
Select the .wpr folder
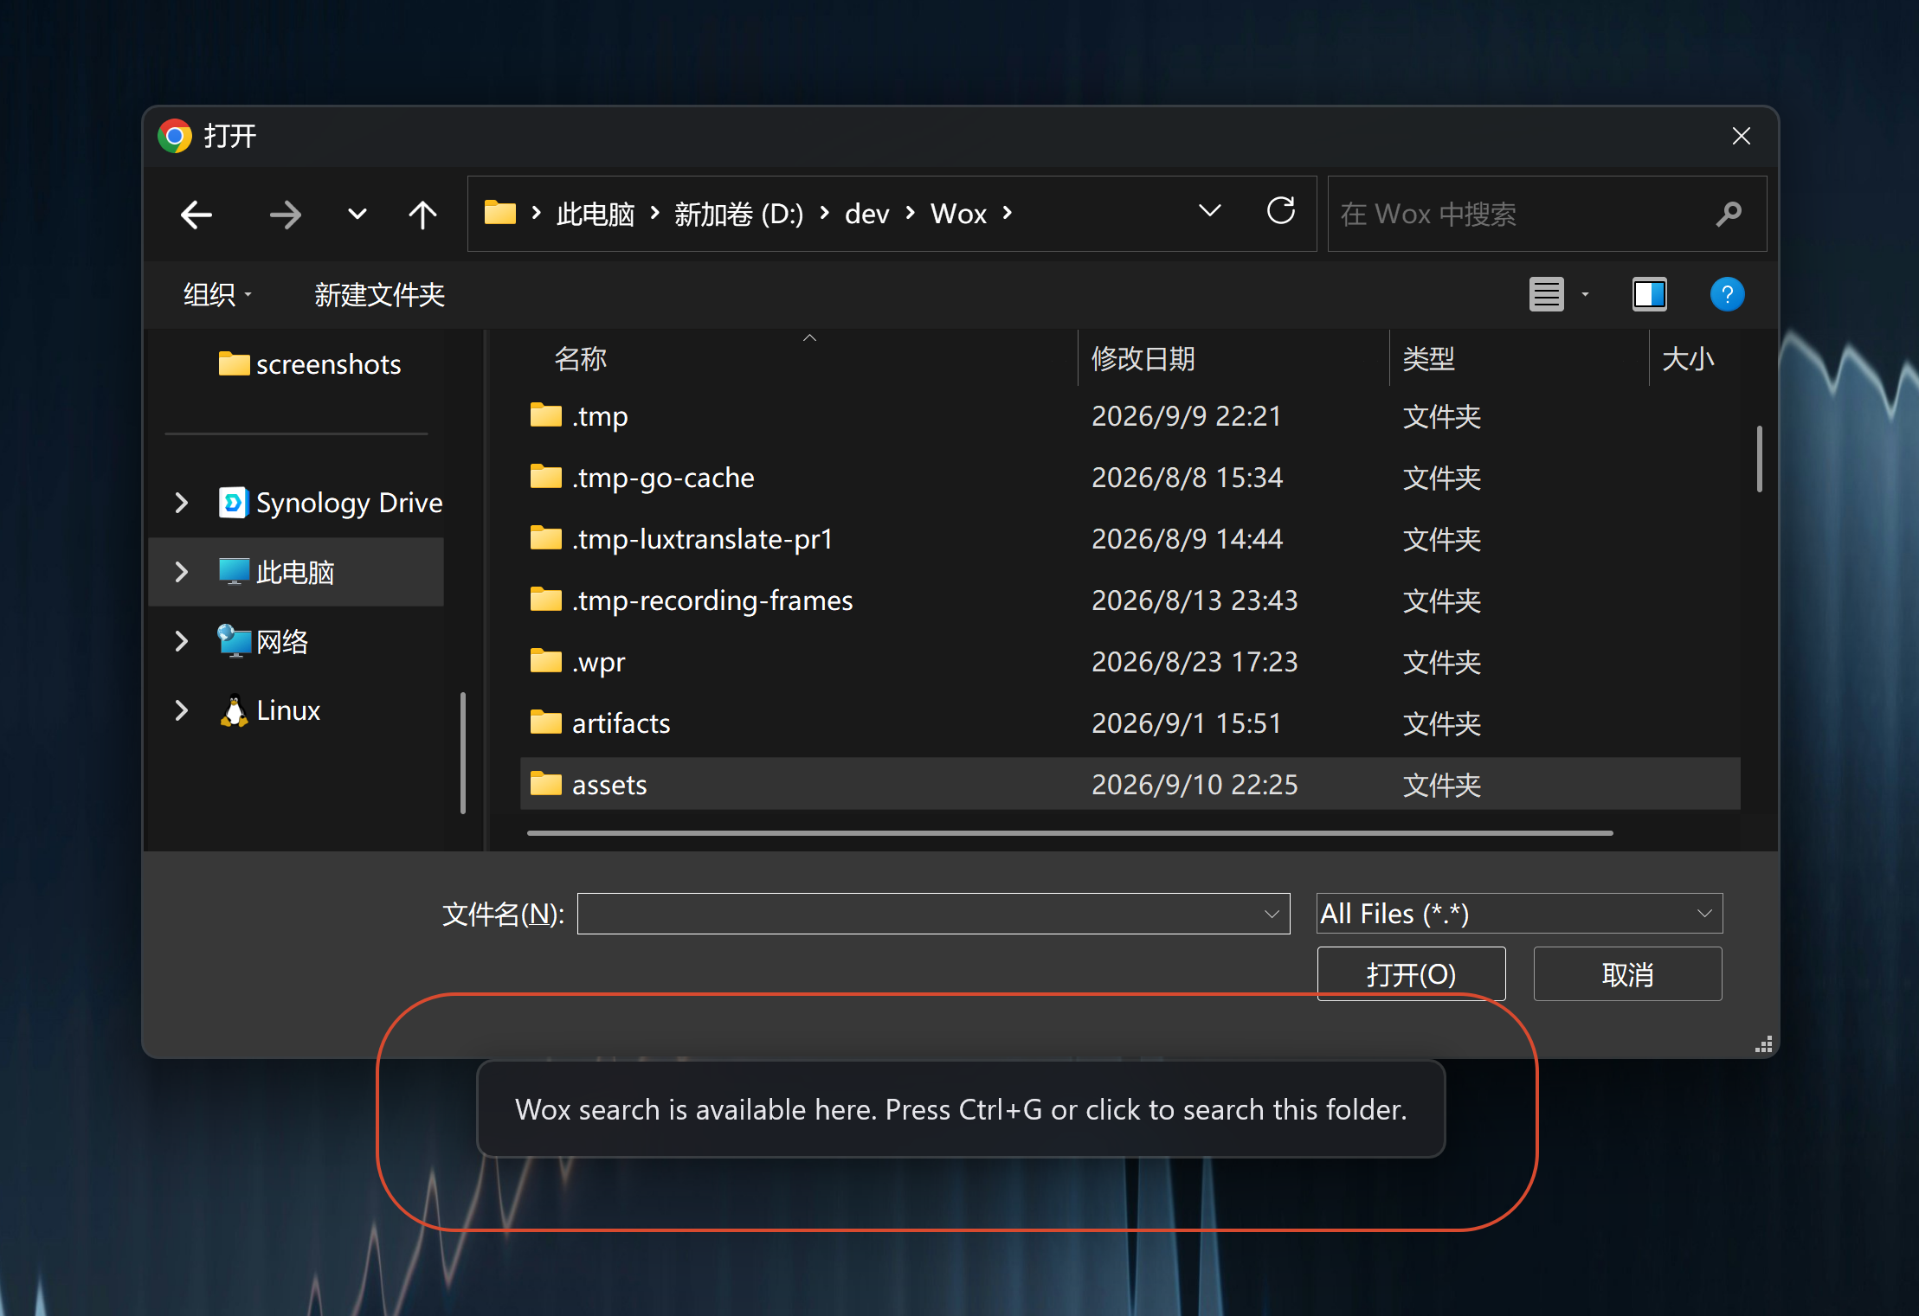coord(1130,662)
